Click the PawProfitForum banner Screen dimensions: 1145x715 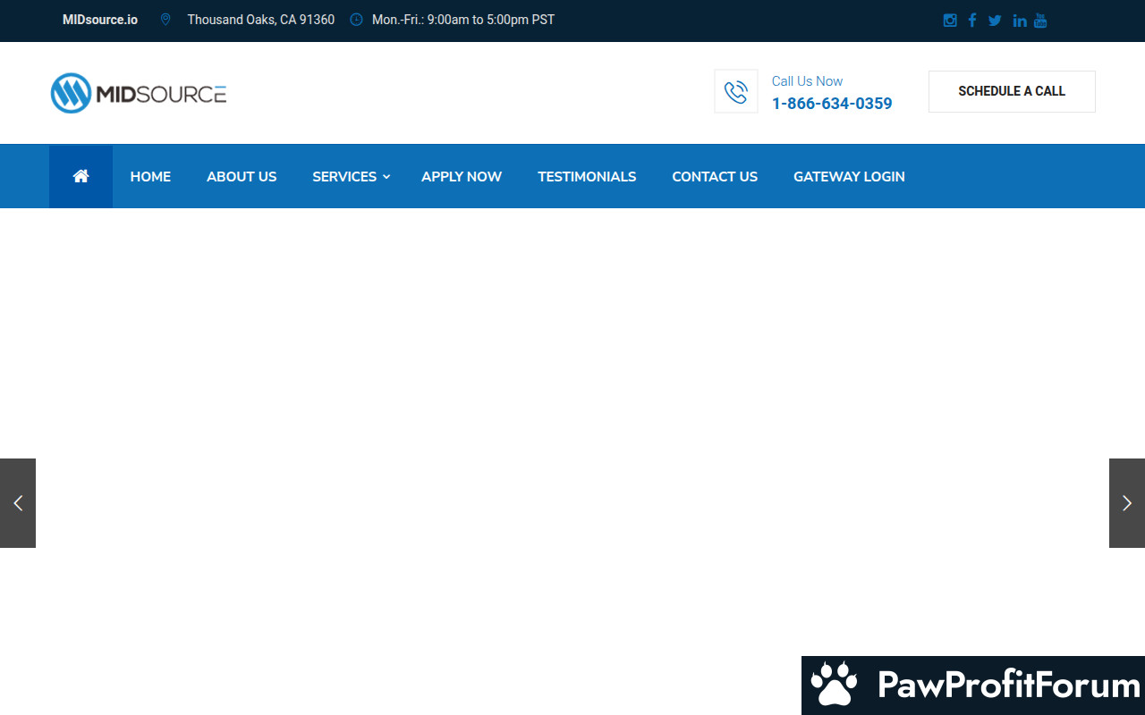click(x=973, y=686)
